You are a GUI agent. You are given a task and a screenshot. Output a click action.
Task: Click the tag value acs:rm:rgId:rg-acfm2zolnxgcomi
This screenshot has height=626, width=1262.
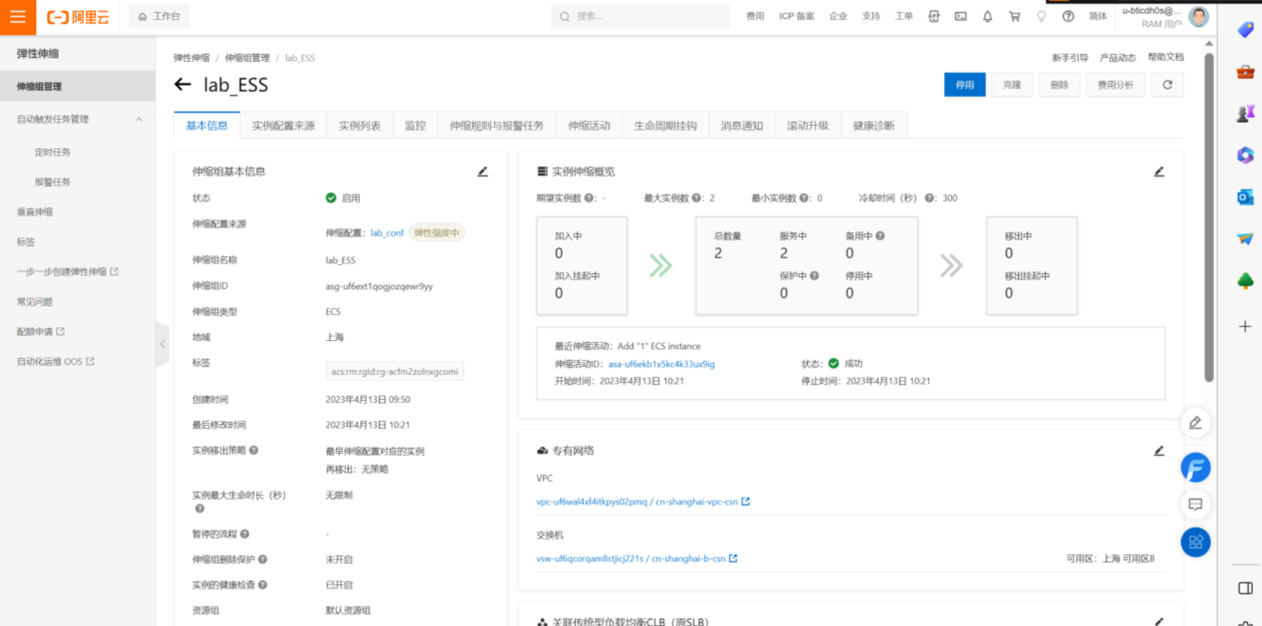coord(394,371)
